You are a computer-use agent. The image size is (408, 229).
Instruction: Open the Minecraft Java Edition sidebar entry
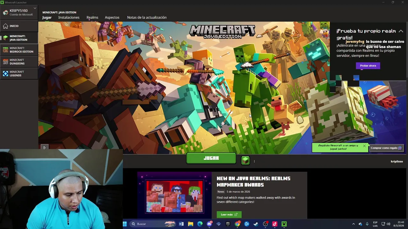(19, 38)
